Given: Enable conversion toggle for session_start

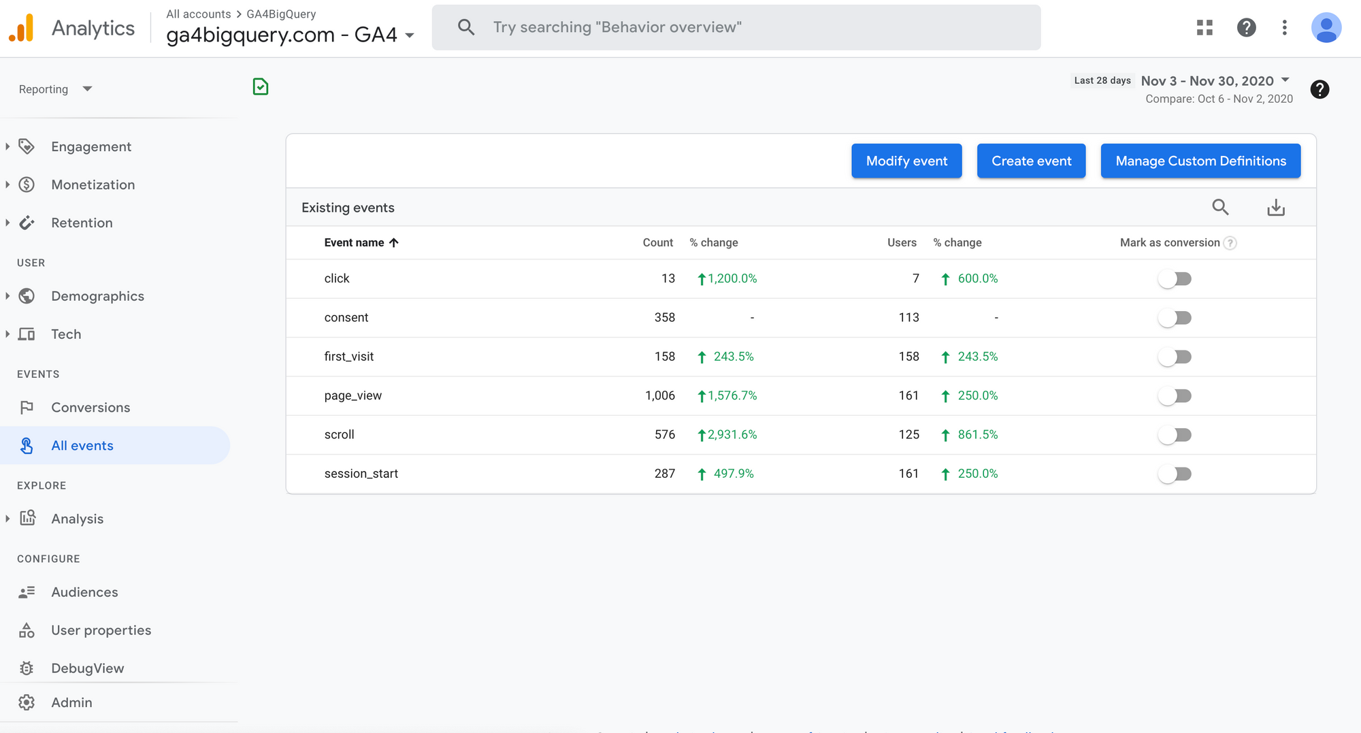Looking at the screenshot, I should click(x=1175, y=474).
